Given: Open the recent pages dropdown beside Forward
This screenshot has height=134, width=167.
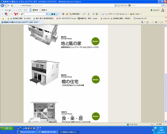Looking at the screenshot, I should (x=9, y=6).
